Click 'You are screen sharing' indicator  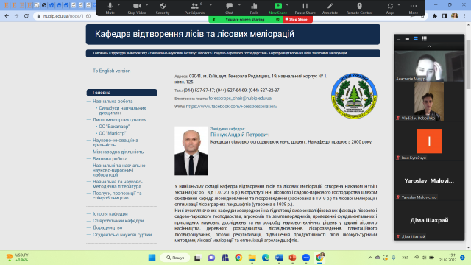click(246, 19)
